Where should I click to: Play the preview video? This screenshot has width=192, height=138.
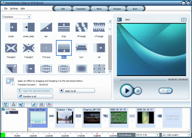[x=127, y=91]
